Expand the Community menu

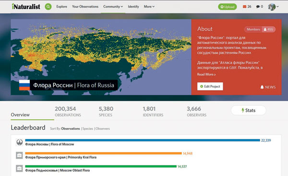(113, 7)
